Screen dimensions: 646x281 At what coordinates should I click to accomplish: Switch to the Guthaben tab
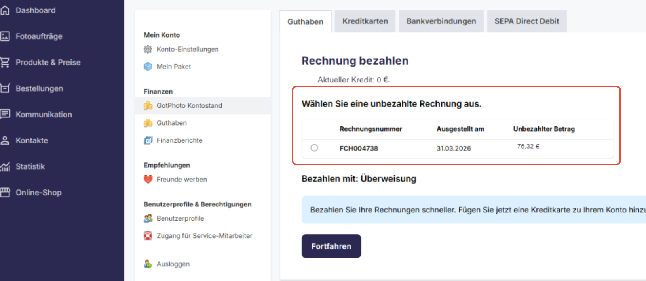pyautogui.click(x=305, y=21)
